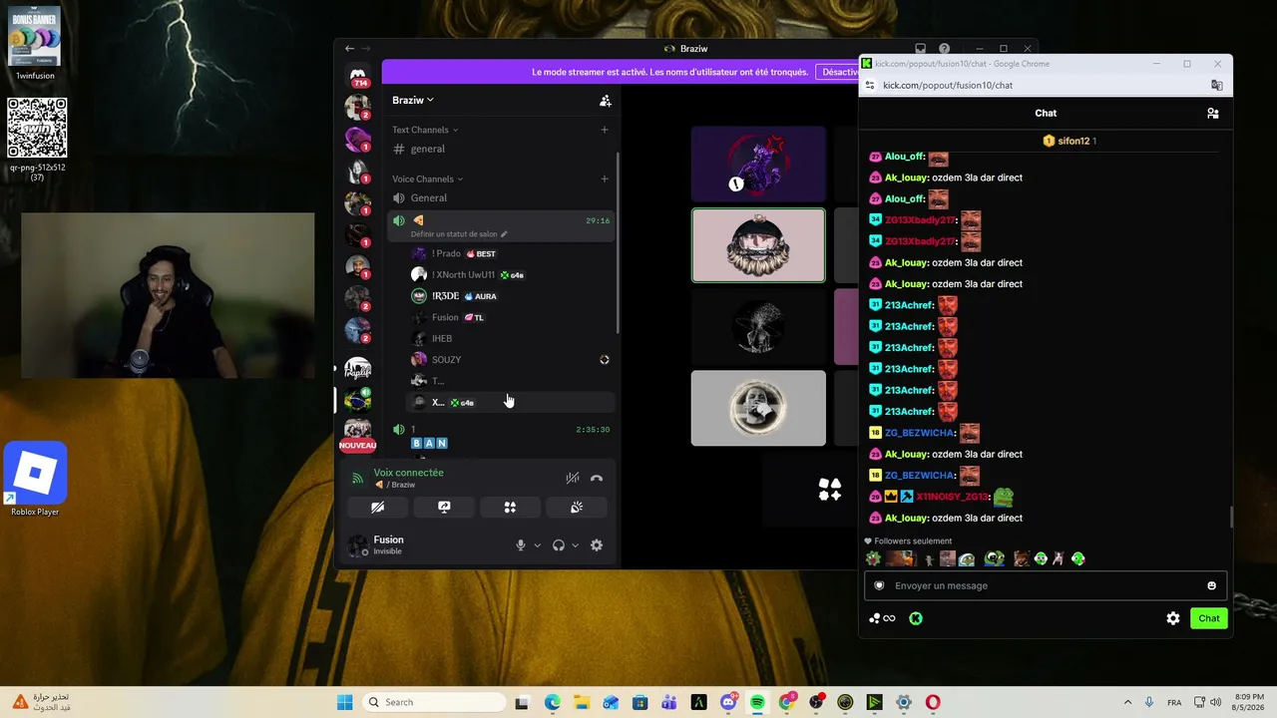Click username X11NOISY_ZG13 in chat
This screenshot has height=718, width=1277.
click(x=952, y=497)
